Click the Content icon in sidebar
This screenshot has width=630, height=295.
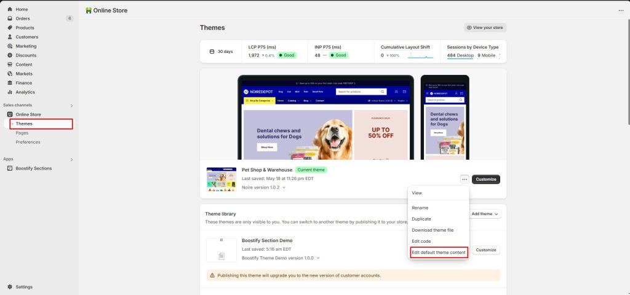point(10,65)
